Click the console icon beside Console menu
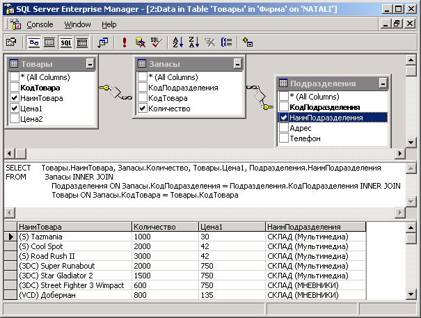Image resolution: width=421 pixels, height=318 pixels. (16, 24)
